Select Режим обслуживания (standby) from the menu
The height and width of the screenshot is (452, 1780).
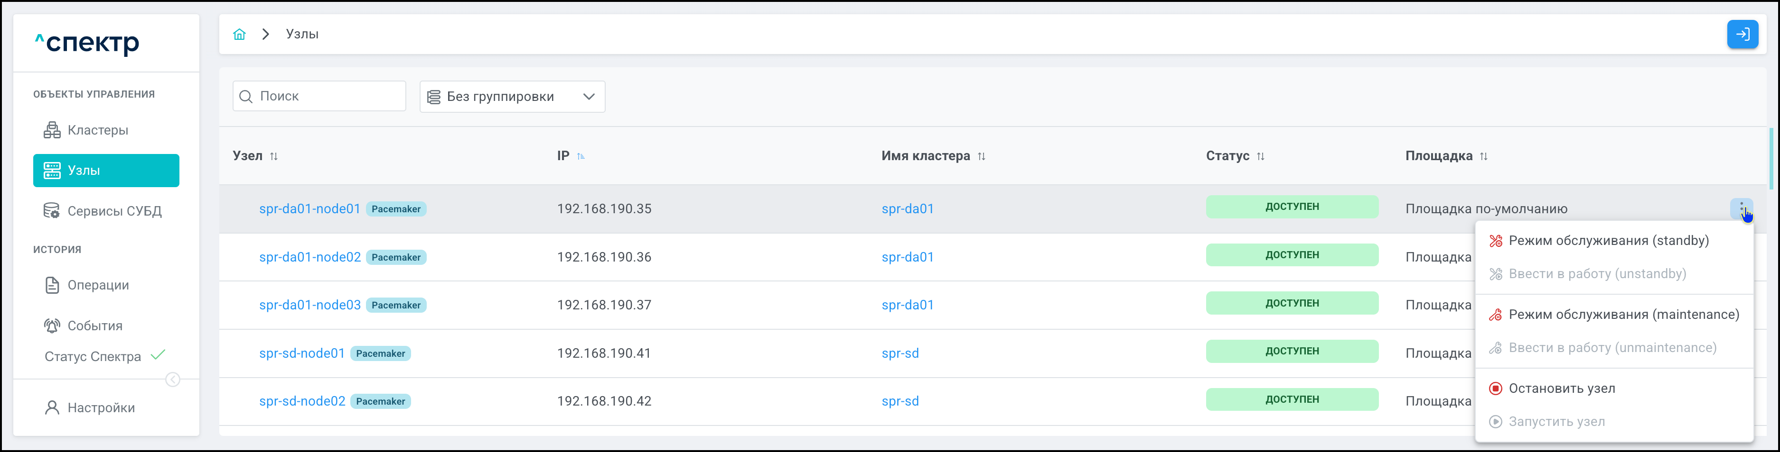(1608, 241)
